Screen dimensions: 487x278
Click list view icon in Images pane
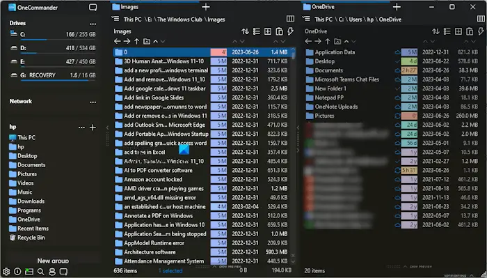tap(257, 31)
